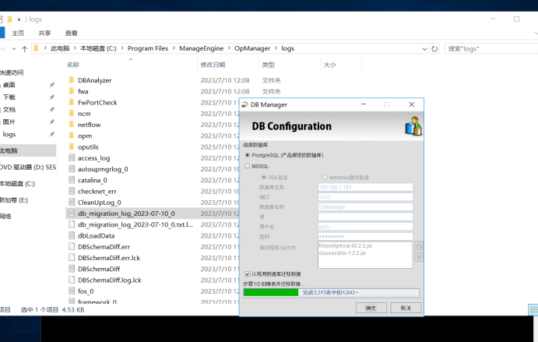Click 取消 button in DB Manager

pyautogui.click(x=406, y=308)
